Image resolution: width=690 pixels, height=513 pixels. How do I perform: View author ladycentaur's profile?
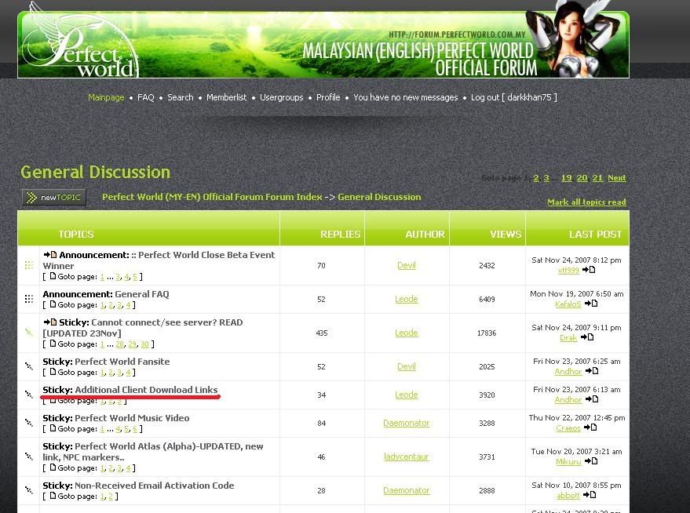406,457
